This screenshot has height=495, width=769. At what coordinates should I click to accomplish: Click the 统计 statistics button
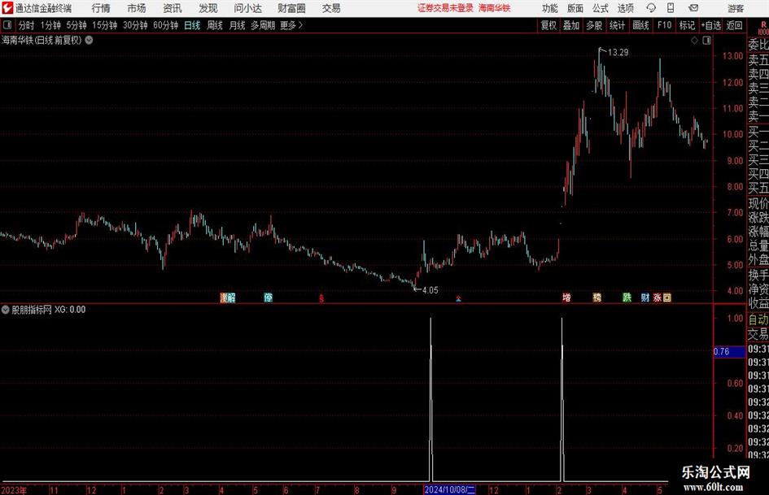[617, 25]
